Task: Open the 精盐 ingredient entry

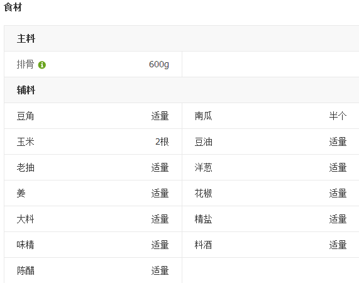Action: [203, 219]
